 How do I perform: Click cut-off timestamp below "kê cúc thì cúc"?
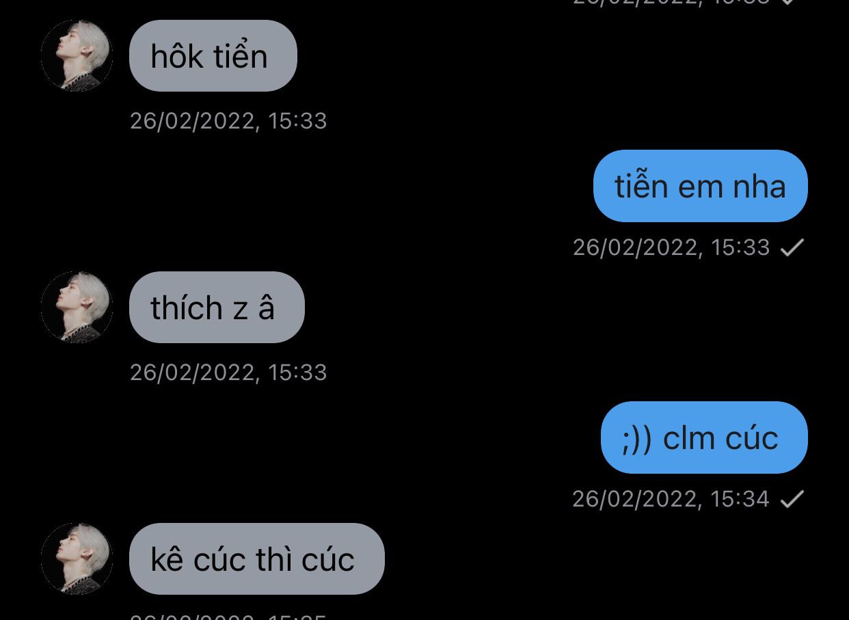point(228,617)
